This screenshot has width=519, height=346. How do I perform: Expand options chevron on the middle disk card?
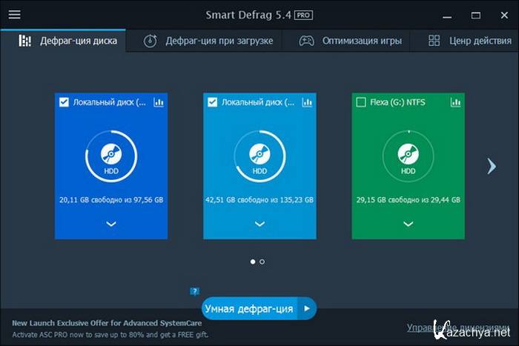point(259,223)
